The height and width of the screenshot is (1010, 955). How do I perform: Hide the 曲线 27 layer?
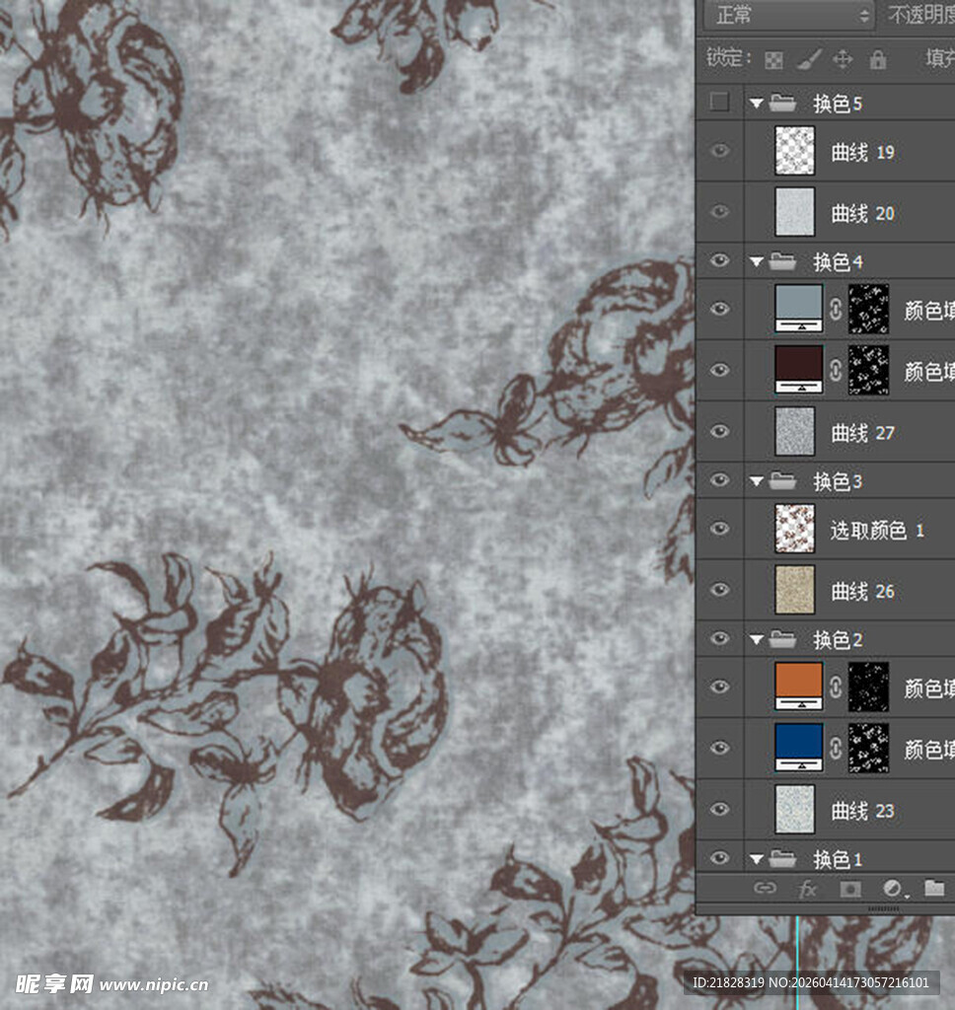[x=720, y=431]
